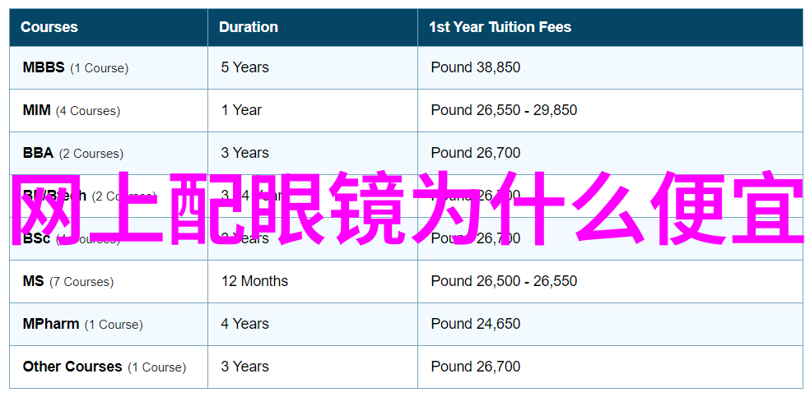Select the 12 Months duration cell
The height and width of the screenshot is (397, 810).
pos(313,281)
